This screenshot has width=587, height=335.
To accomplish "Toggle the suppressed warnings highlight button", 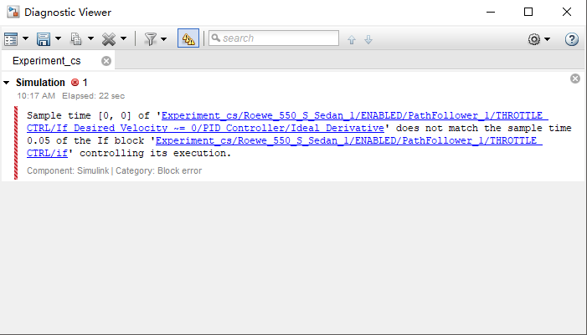I will [x=188, y=38].
